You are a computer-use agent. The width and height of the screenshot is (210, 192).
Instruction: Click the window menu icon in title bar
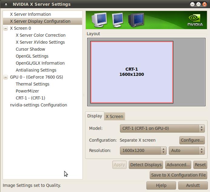click(x=6, y=4)
